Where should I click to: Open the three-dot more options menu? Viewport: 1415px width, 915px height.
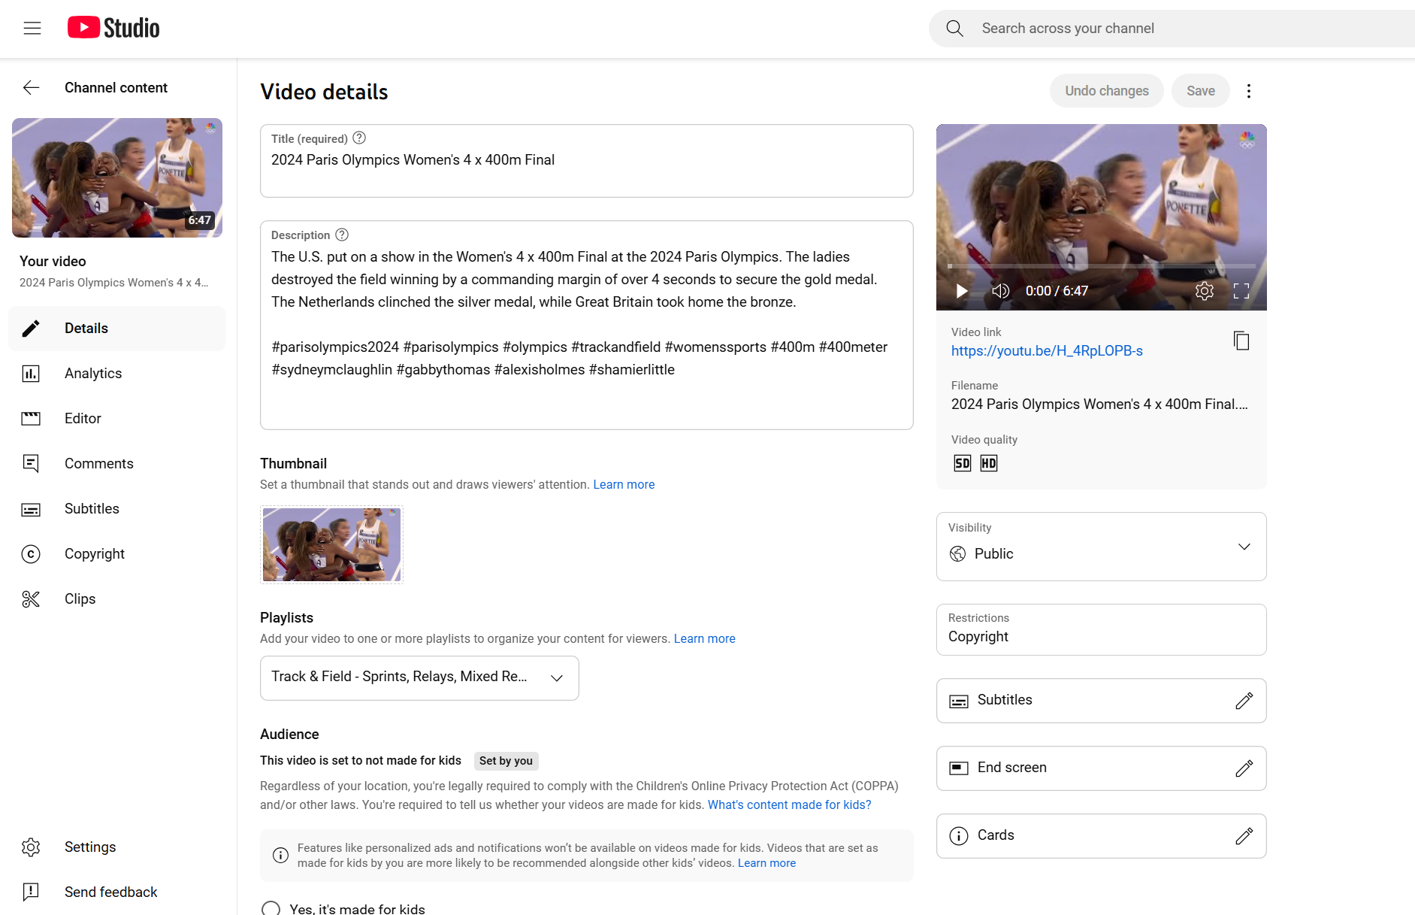tap(1249, 91)
